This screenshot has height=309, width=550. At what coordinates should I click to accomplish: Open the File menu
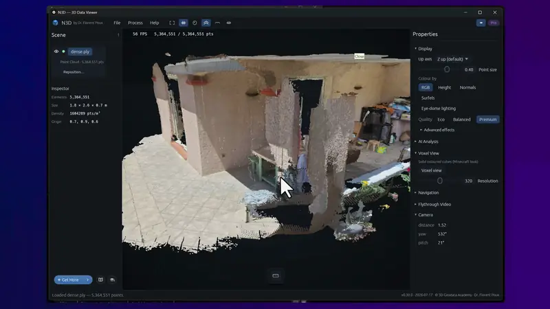[117, 23]
